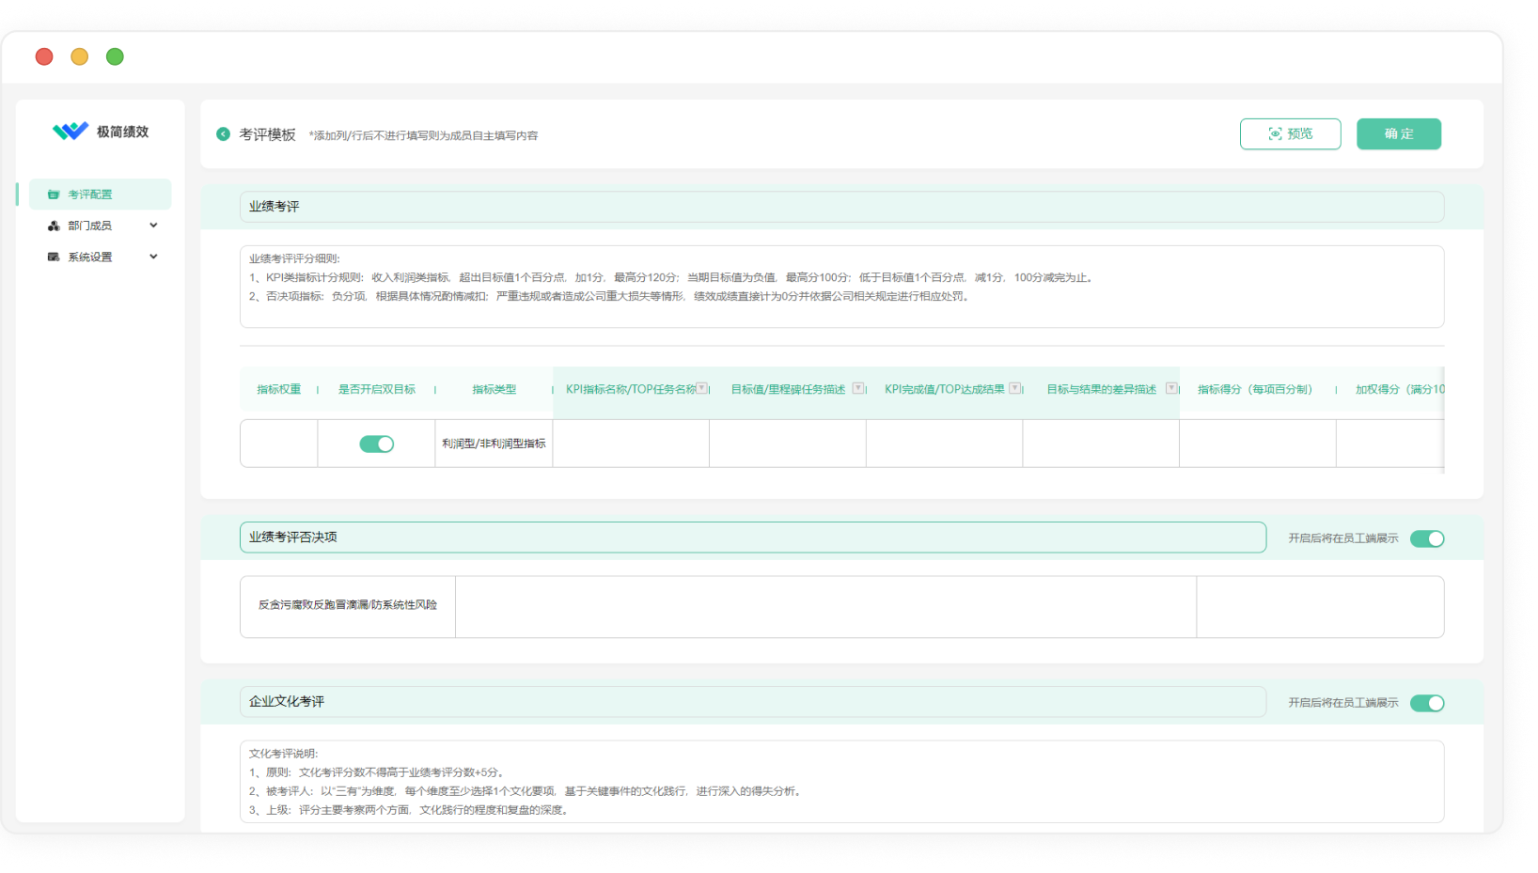Click dropdown icon on 目标值/里程碑任务描述 column
The image size is (1538, 873).
tap(857, 388)
